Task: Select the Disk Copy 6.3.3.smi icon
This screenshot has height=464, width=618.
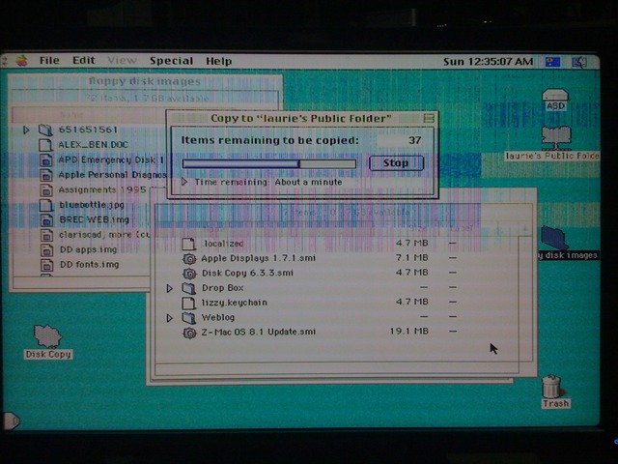Action: pos(189,274)
